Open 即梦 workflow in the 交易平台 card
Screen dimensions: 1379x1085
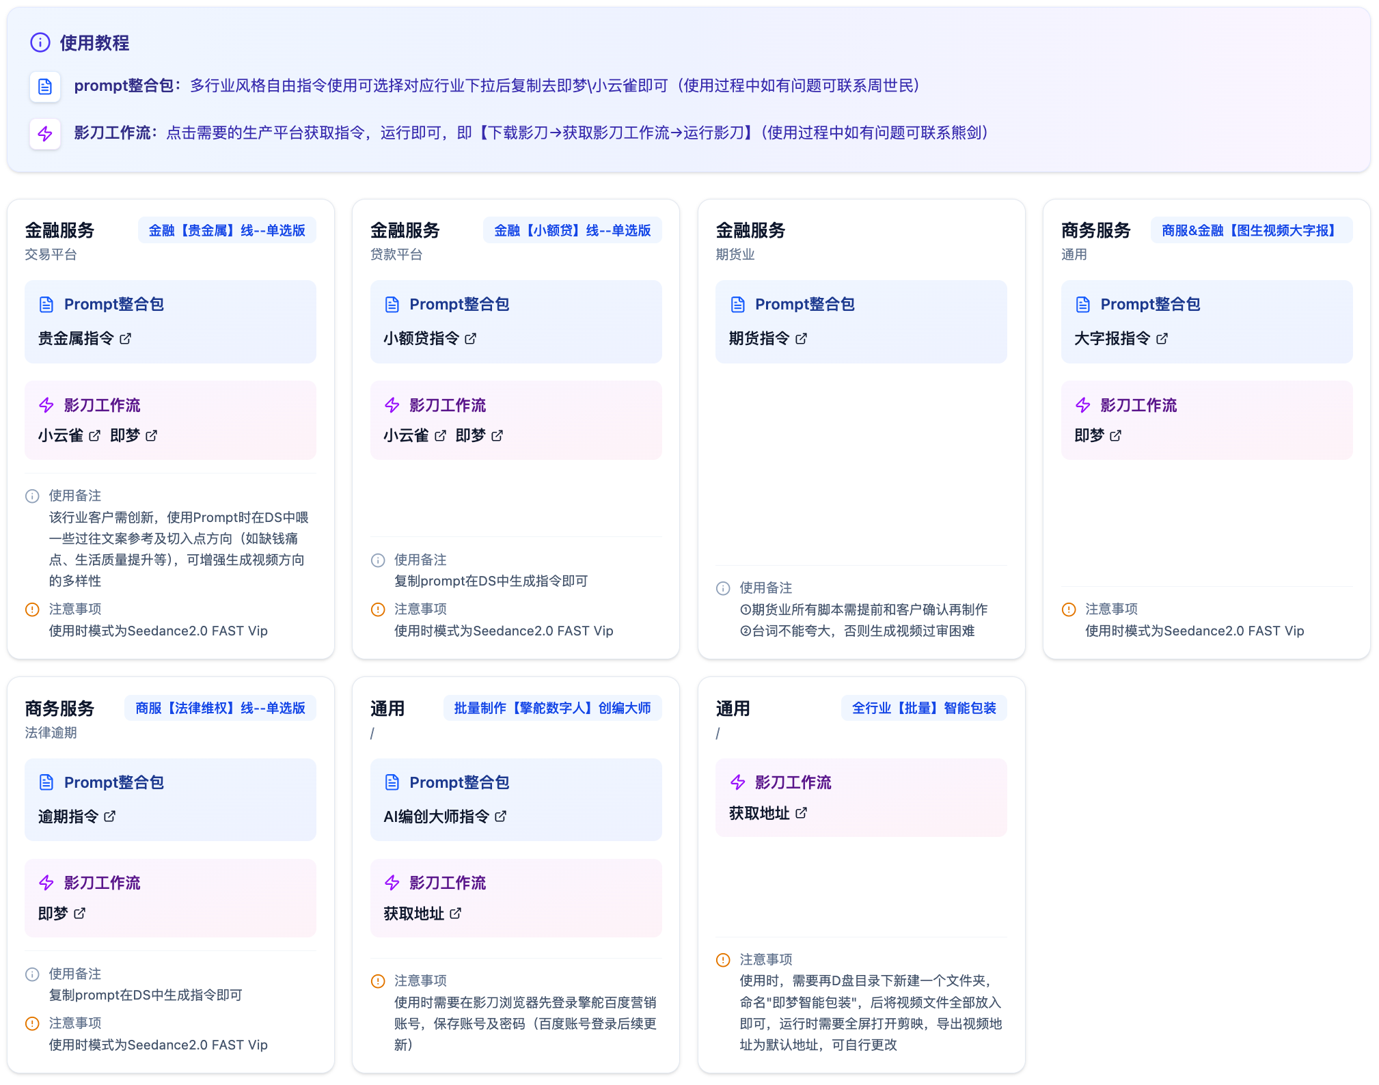[x=134, y=435]
